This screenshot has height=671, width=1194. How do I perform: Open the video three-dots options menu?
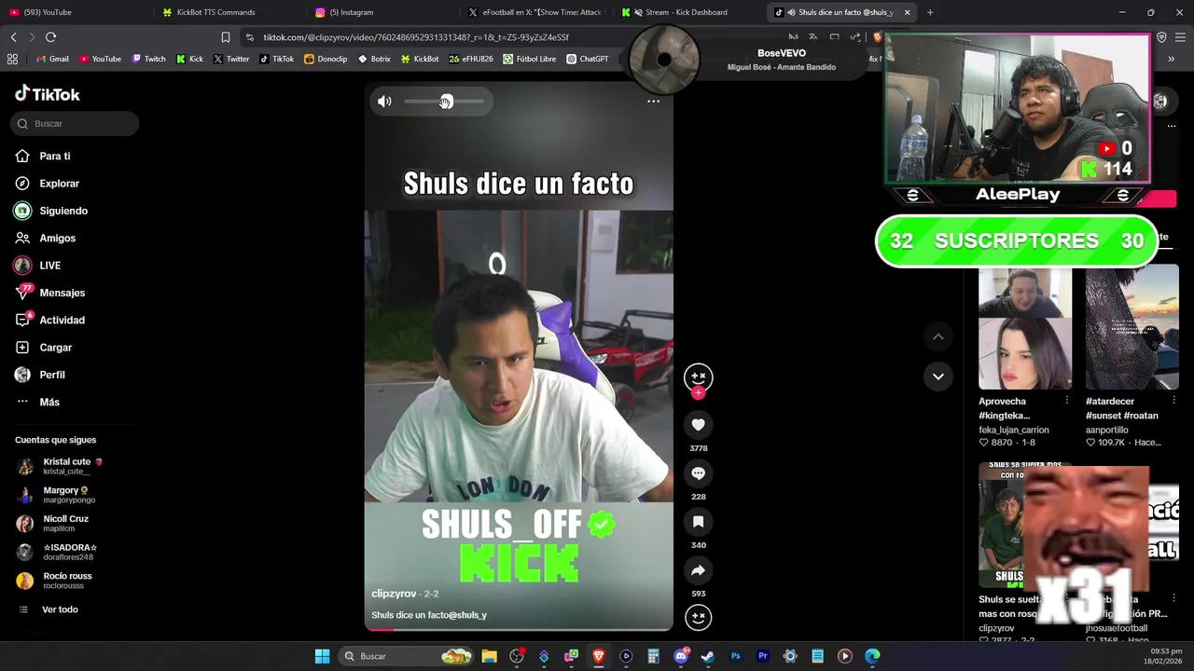click(x=653, y=102)
